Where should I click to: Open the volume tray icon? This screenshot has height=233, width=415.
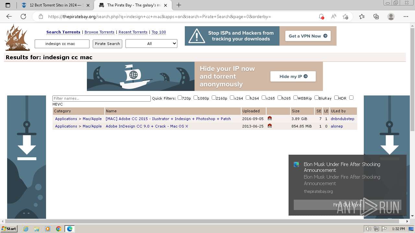click(369, 229)
